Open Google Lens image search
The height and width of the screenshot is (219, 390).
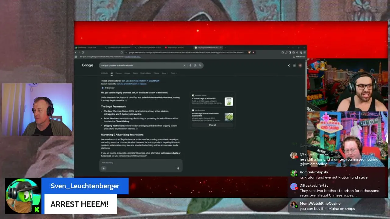click(x=195, y=65)
